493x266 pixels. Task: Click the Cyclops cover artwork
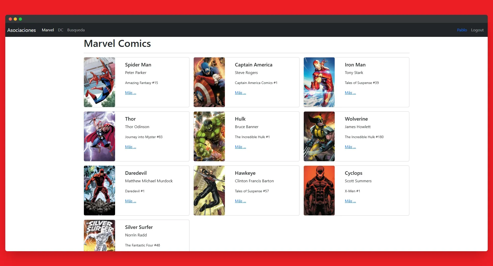319,191
